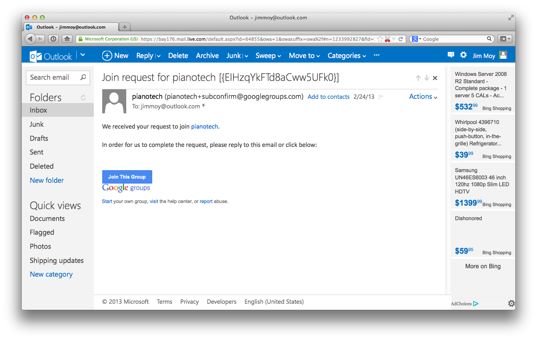Open the Privacy footer link
Image resolution: width=537 pixels, height=340 pixels.
(190, 302)
